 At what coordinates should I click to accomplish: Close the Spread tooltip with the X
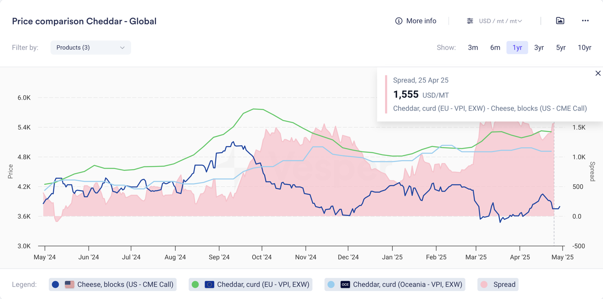(x=598, y=73)
